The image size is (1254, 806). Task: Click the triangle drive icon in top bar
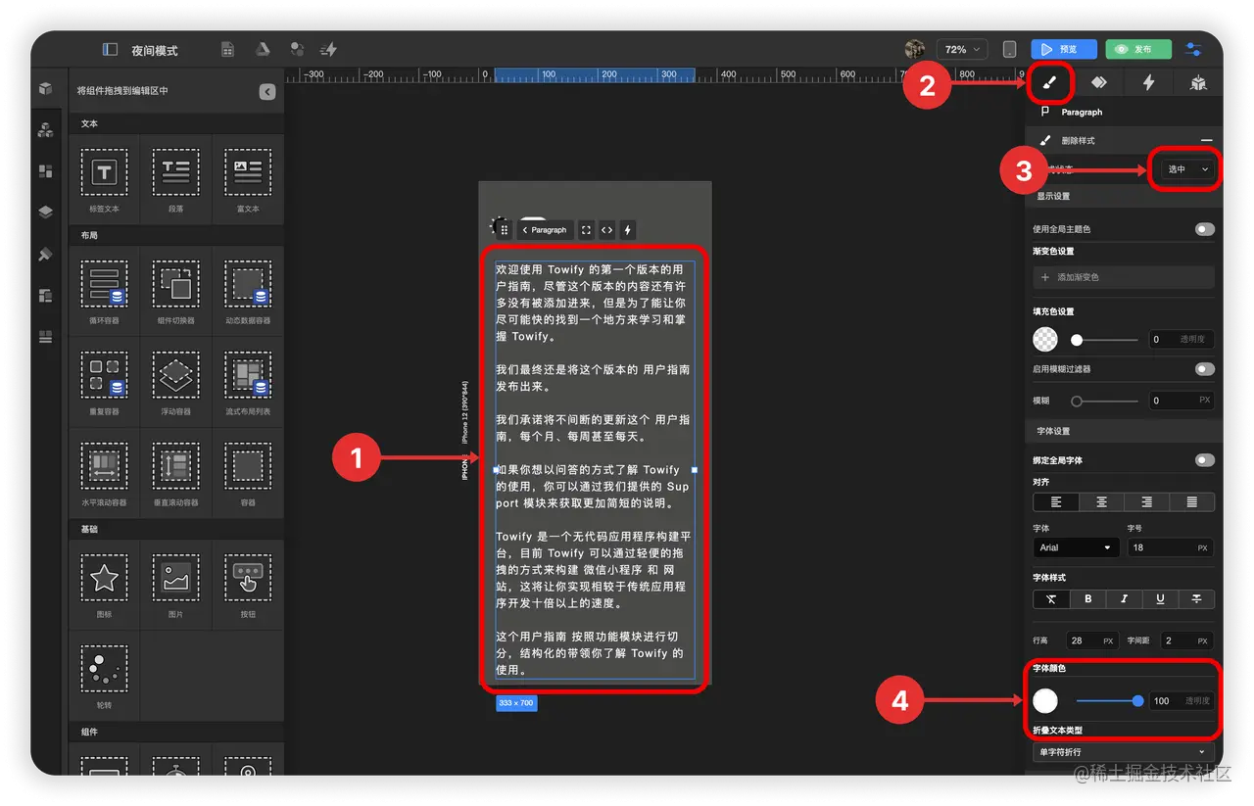click(263, 50)
